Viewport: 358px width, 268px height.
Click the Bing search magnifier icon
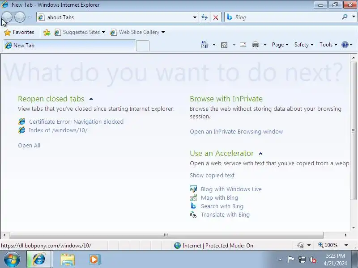click(x=345, y=17)
